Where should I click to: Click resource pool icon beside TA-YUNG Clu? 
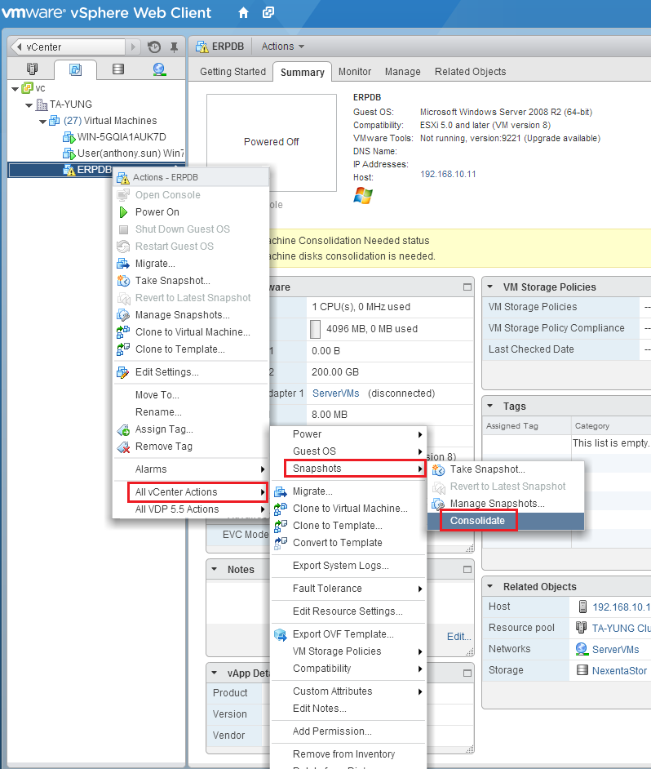pos(582,627)
